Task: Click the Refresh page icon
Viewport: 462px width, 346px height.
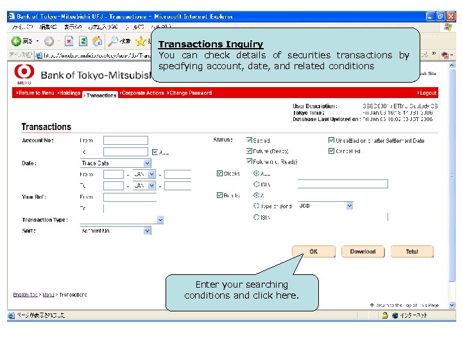Action: (x=83, y=41)
